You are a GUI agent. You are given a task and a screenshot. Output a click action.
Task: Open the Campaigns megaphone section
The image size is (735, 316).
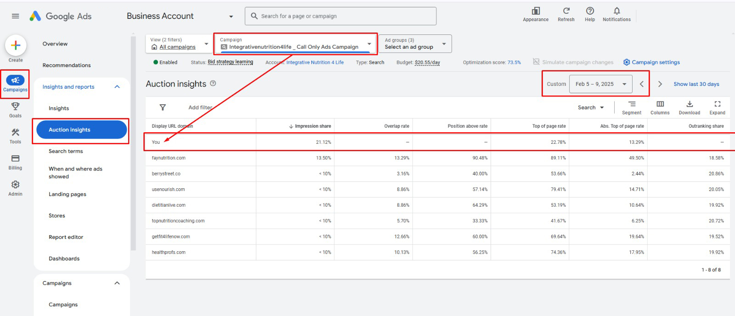tap(15, 84)
